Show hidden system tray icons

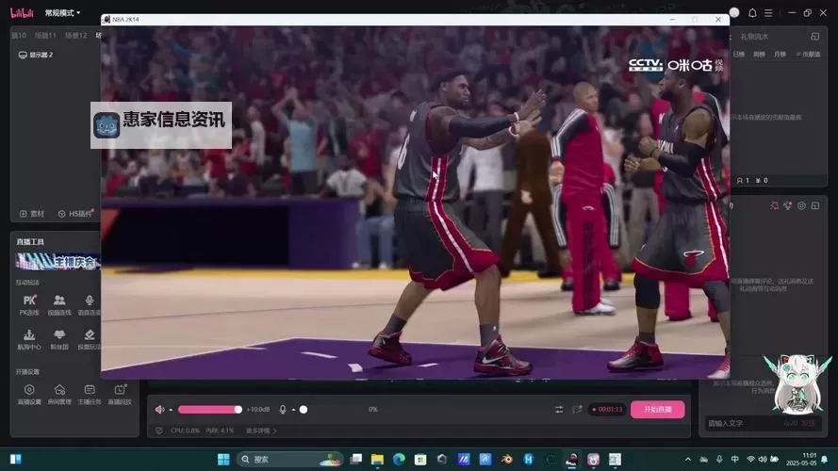(x=688, y=460)
